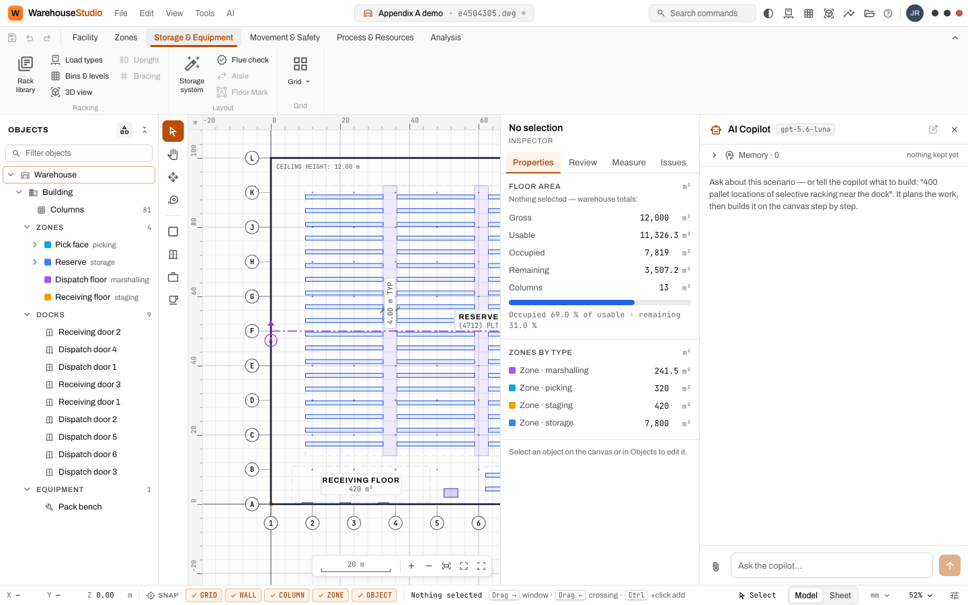Expand the Pick face zone
Image resolution: width=968 pixels, height=605 pixels.
(35, 245)
